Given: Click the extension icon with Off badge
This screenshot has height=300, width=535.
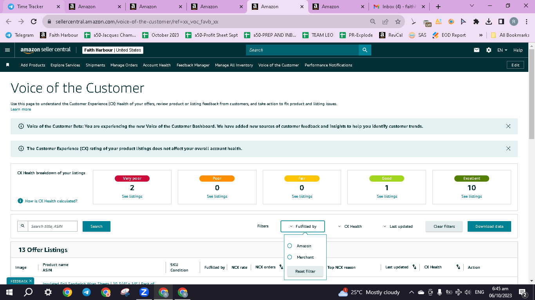Looking at the screenshot, I should pos(427,22).
